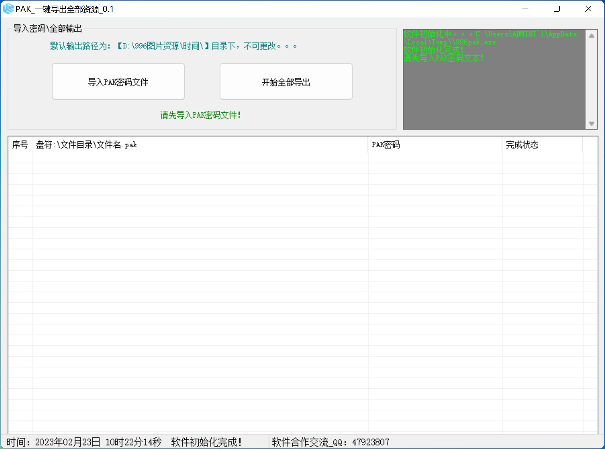Viewport: 605px width, 449px height.
Task: Click the 请先导入PAK密码文件 hint text
Action: (200, 115)
